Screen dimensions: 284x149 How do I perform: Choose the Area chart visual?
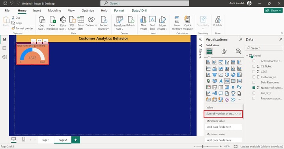click(x=215, y=69)
